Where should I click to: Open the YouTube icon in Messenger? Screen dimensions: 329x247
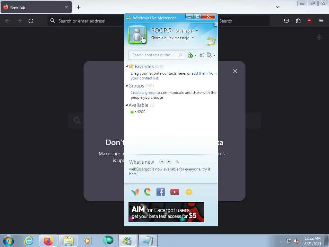click(x=174, y=192)
